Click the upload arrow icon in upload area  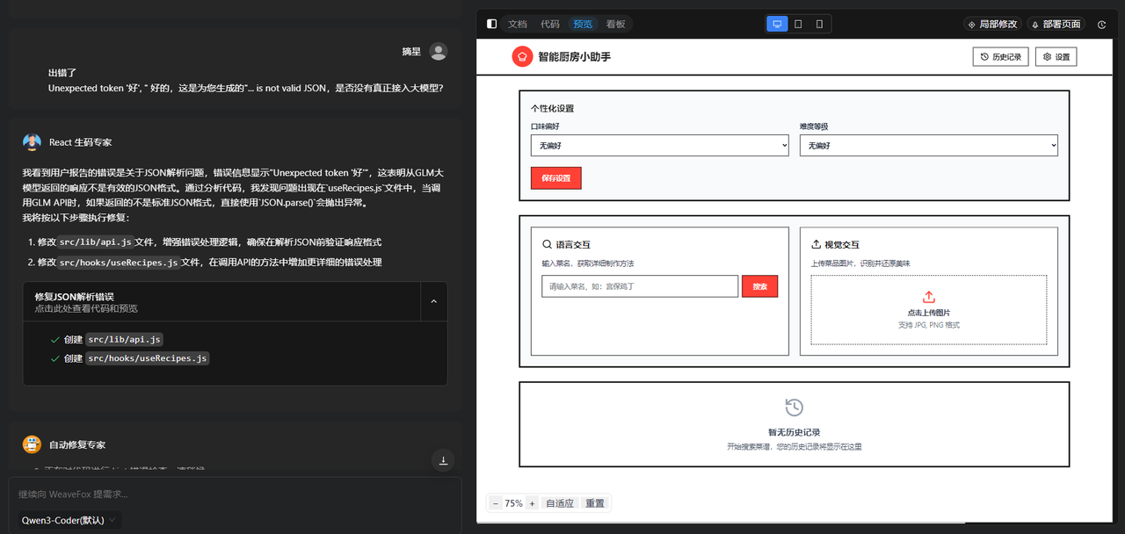point(928,298)
